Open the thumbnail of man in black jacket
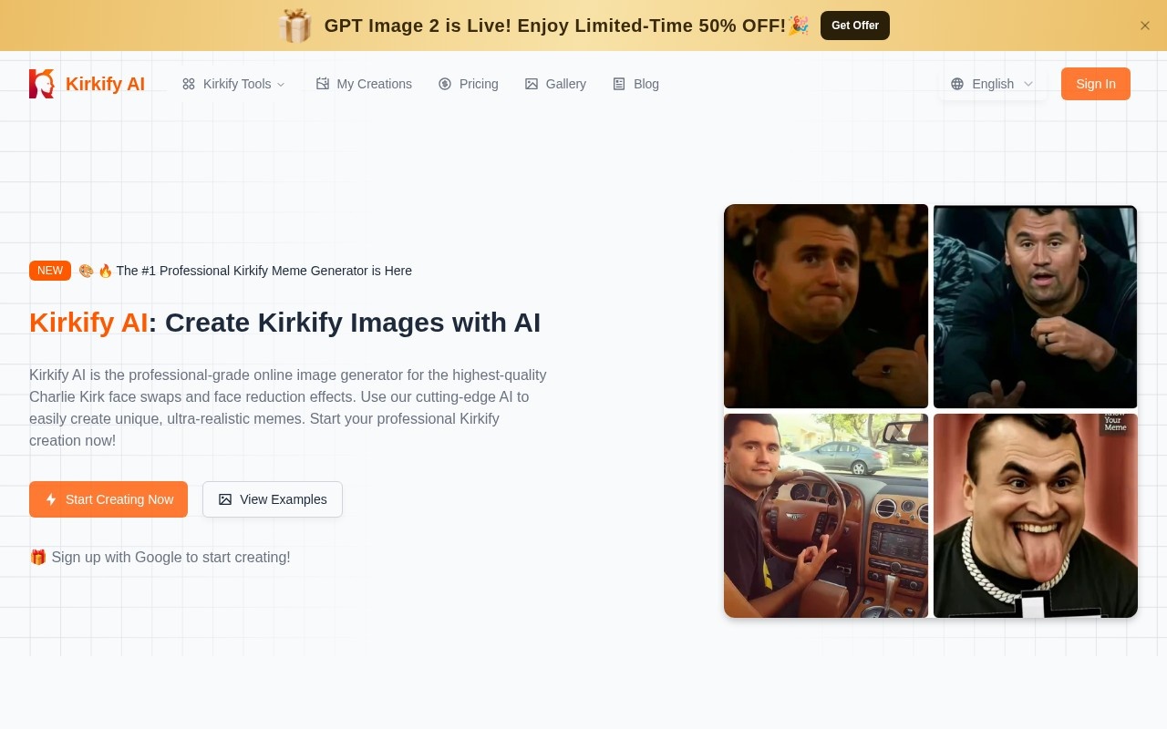Viewport: 1167px width, 729px height. (1036, 306)
